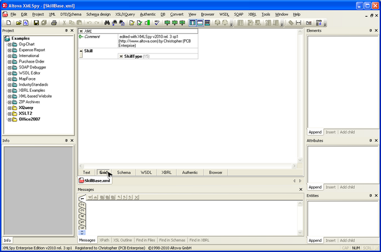The image size is (381, 252).
Task: Select the ZIP Archives project folder
Action: (29, 102)
